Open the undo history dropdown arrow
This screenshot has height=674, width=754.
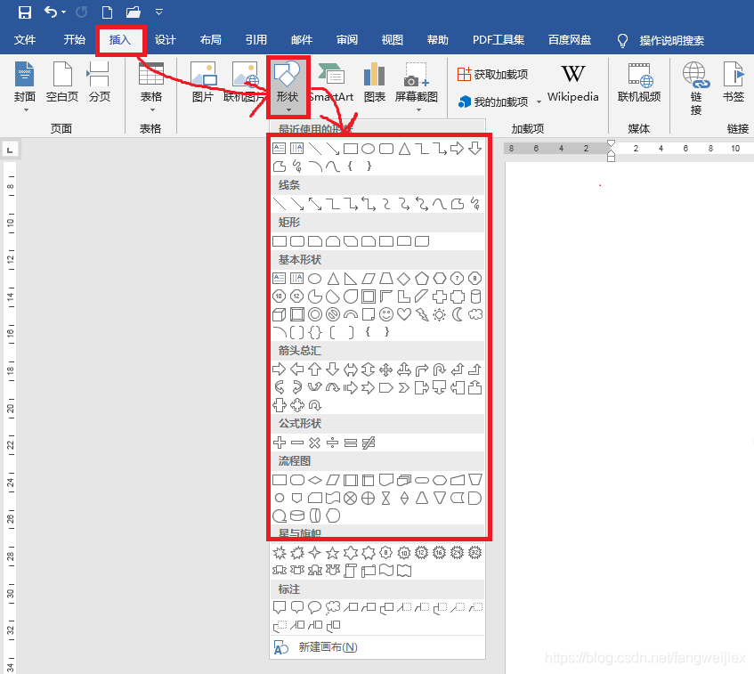pyautogui.click(x=64, y=12)
